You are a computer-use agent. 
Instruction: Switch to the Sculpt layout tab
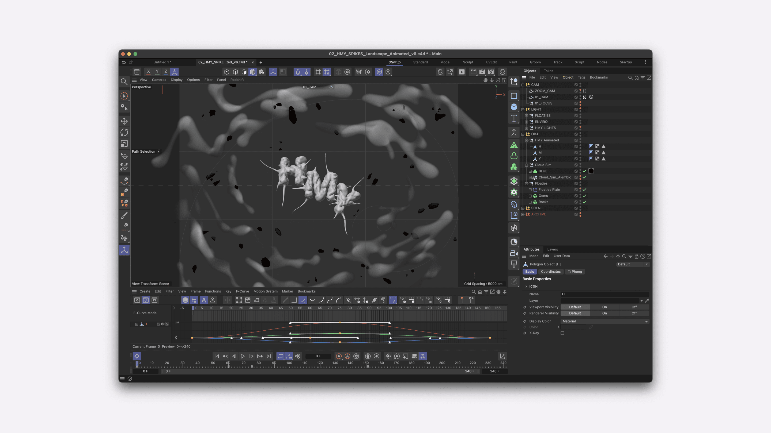[468, 62]
